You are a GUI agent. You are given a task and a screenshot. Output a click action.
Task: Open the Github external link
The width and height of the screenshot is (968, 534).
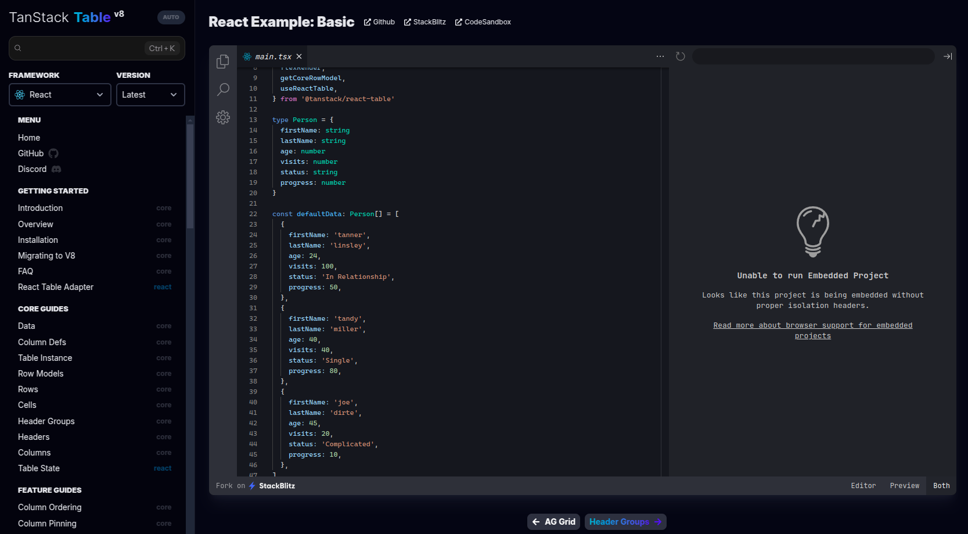[379, 22]
